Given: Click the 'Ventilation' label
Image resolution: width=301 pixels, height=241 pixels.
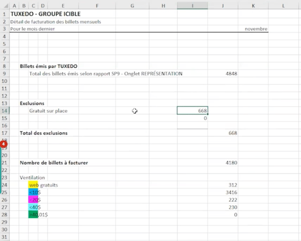Looking at the screenshot, I should [x=32, y=178].
